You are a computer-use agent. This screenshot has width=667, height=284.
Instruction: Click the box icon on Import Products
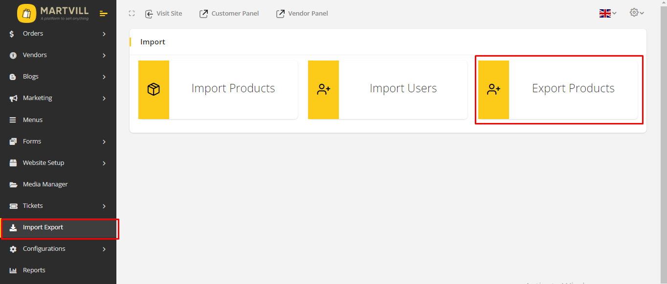pyautogui.click(x=154, y=90)
